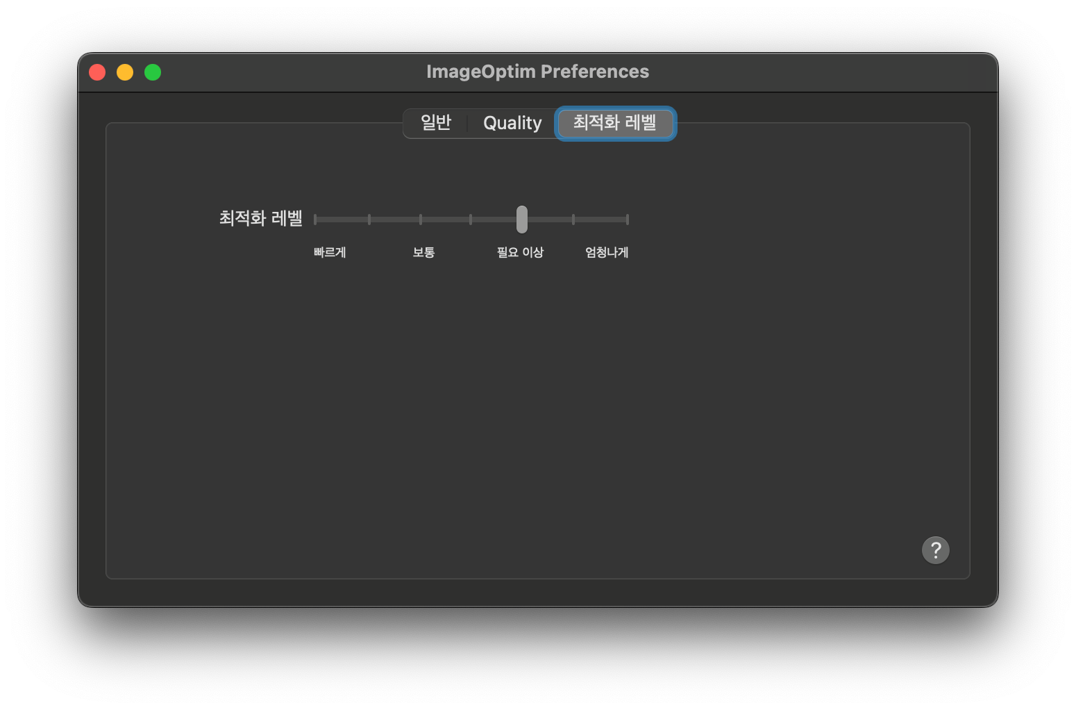Zoom the window with the green button
Viewport: 1076px width, 710px height.
point(153,72)
